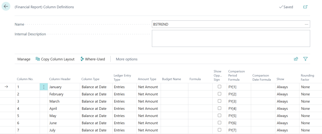Open Column Type for June row

96,123
